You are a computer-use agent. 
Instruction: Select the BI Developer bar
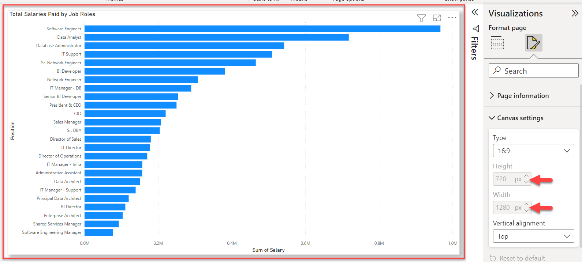155,71
